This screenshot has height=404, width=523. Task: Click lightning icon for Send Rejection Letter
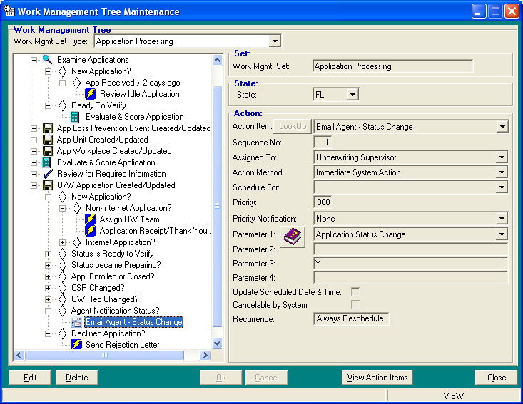pos(76,344)
